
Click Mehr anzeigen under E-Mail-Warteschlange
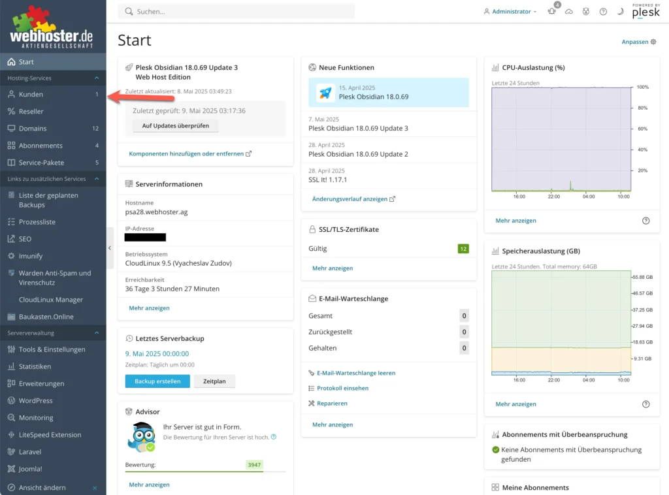(333, 424)
